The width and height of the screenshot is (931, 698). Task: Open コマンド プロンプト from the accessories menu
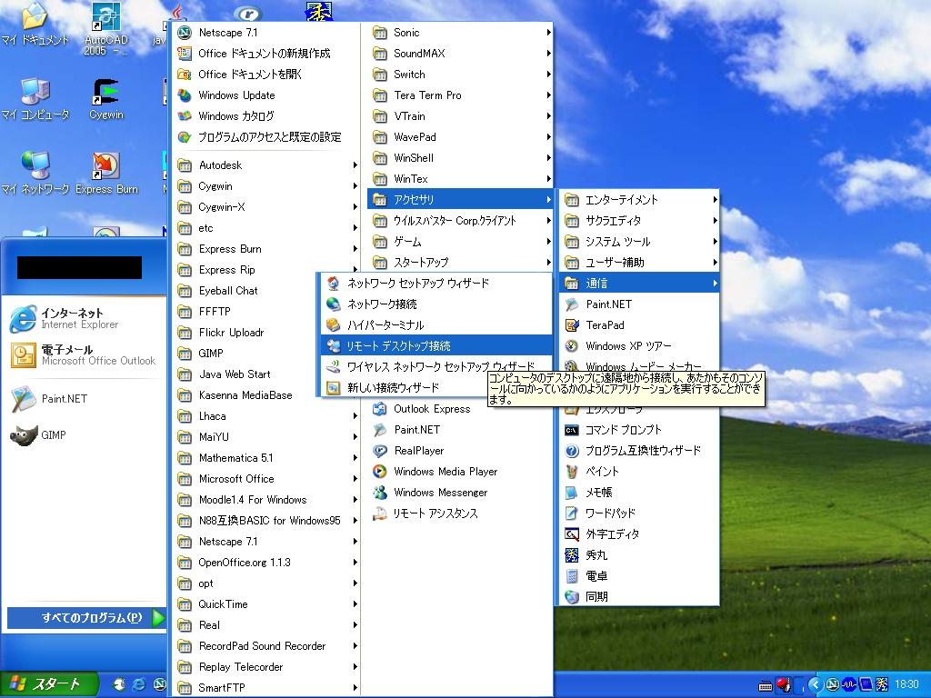coord(639,430)
